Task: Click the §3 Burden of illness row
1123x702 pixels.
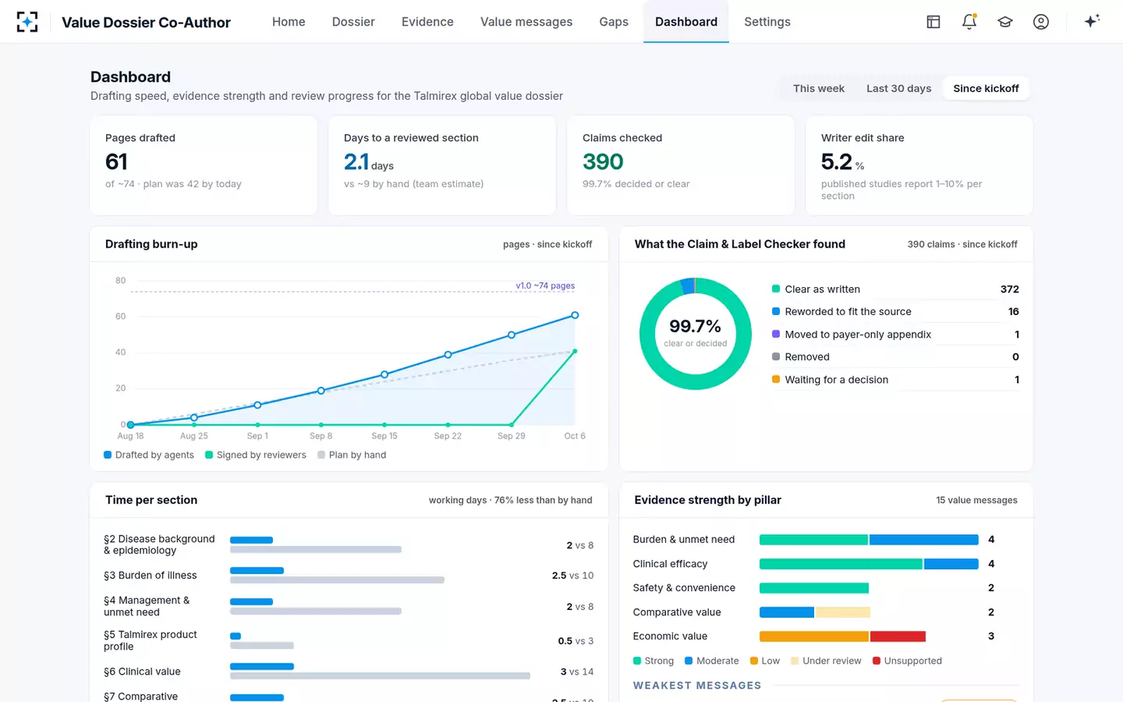Action: [x=349, y=576]
